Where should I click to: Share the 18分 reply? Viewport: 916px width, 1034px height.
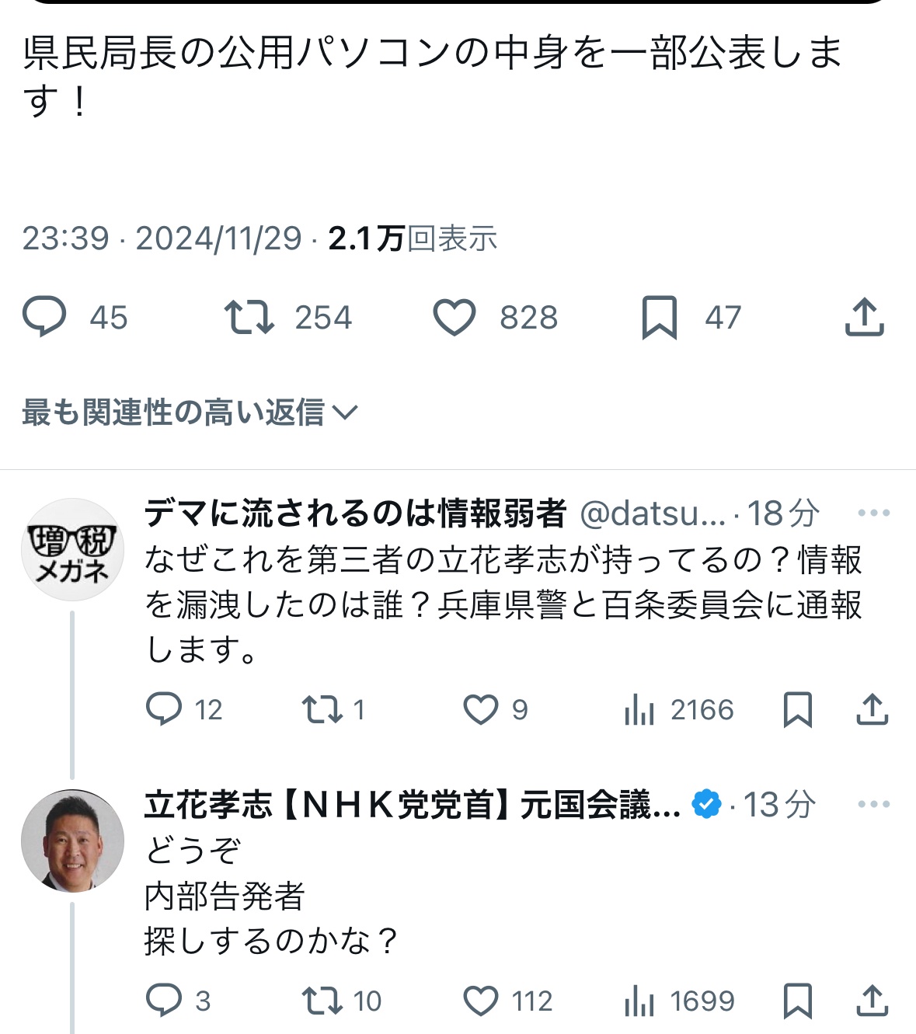(x=872, y=709)
